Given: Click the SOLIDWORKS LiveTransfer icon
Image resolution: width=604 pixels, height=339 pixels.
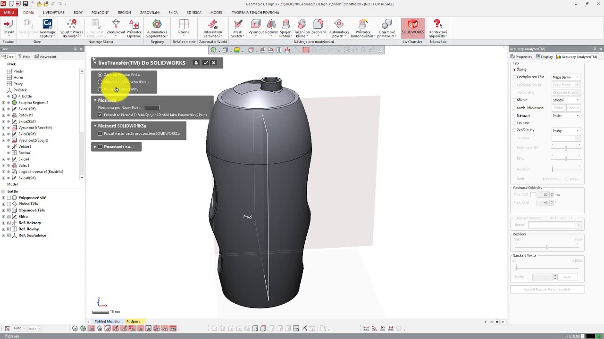Looking at the screenshot, I should (x=412, y=28).
